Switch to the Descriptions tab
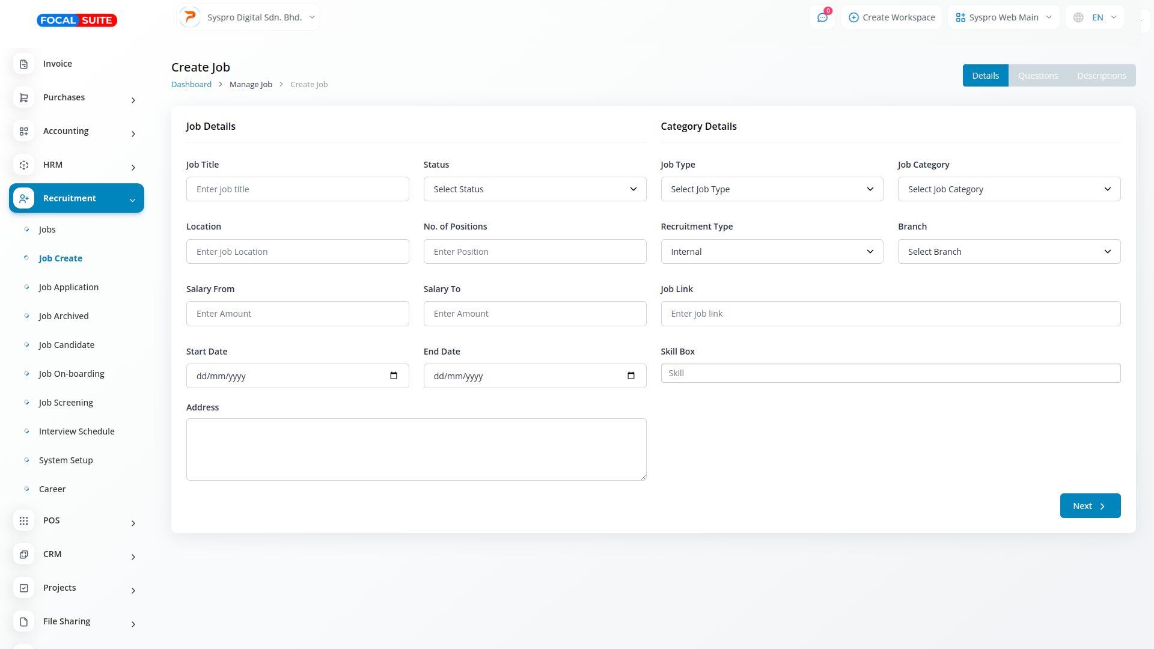The width and height of the screenshot is (1154, 649). click(x=1101, y=76)
